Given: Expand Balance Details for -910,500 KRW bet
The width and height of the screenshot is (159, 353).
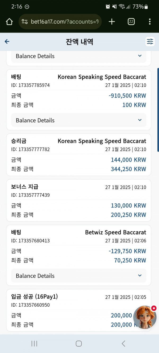Looking at the screenshot, I should (79, 120).
